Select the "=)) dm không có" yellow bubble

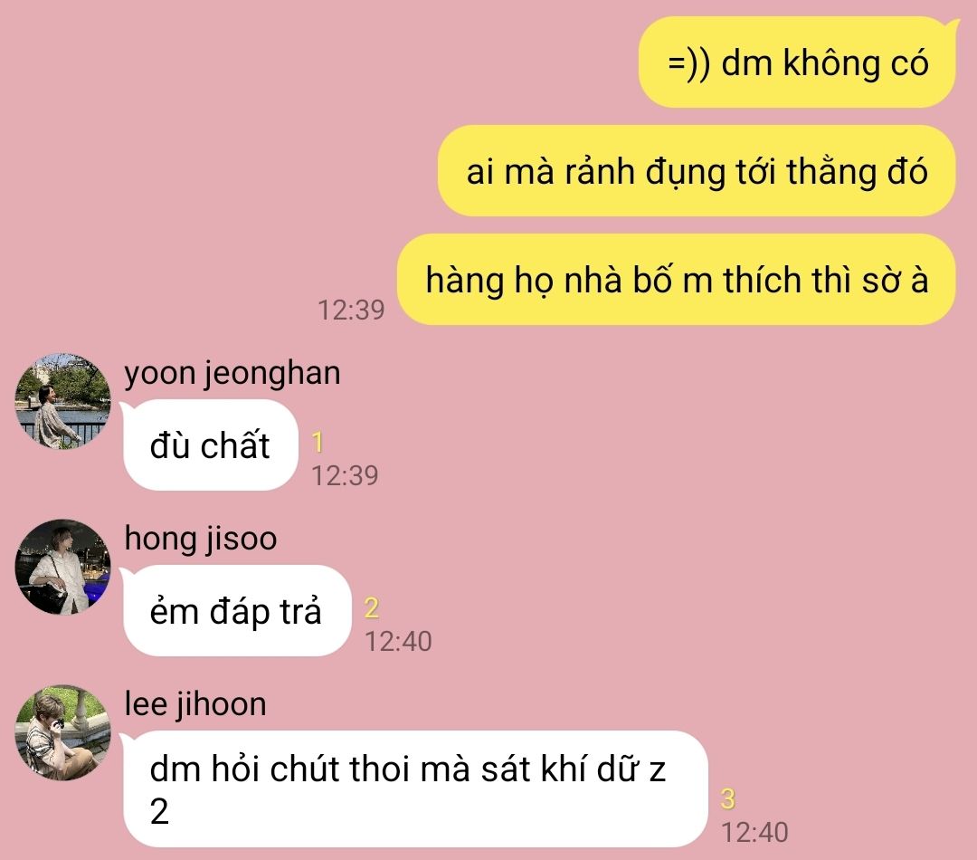tap(798, 62)
